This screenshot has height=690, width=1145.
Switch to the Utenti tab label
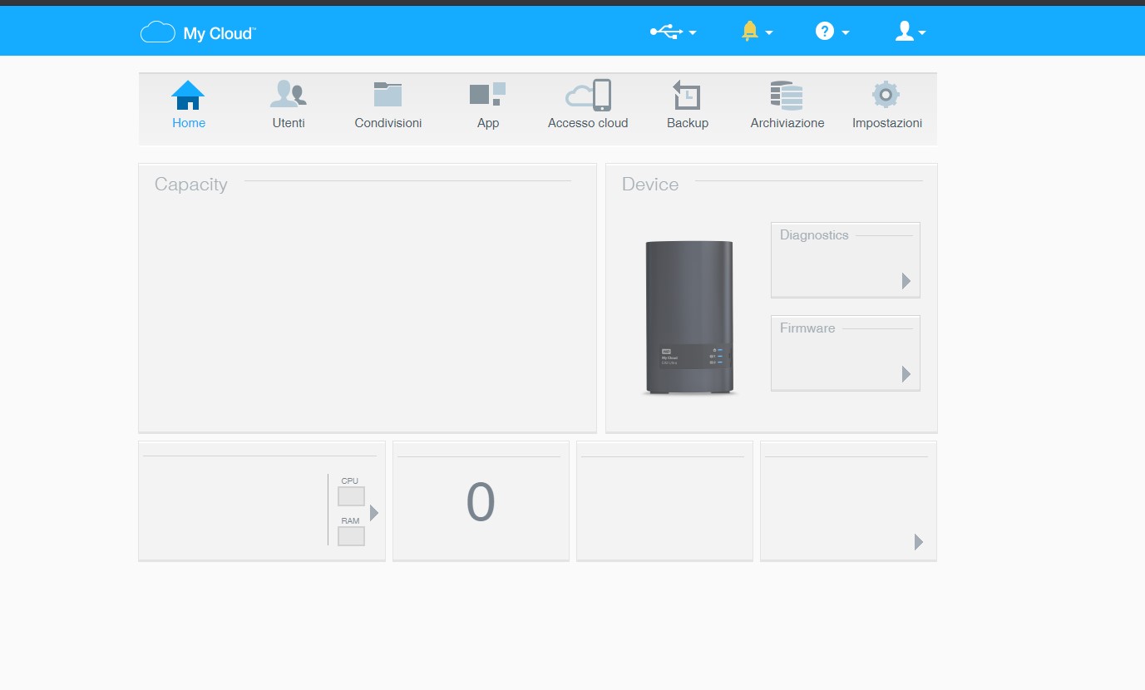click(x=289, y=123)
